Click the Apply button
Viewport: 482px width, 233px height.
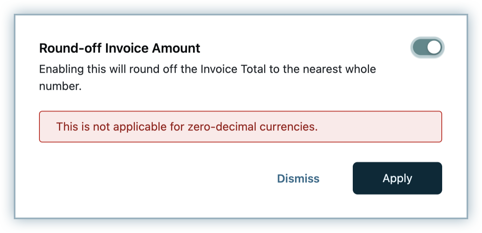[x=397, y=178]
